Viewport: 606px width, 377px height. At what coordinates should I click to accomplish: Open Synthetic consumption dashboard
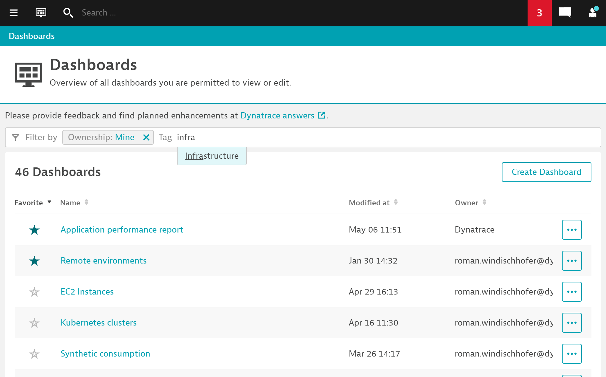point(105,354)
